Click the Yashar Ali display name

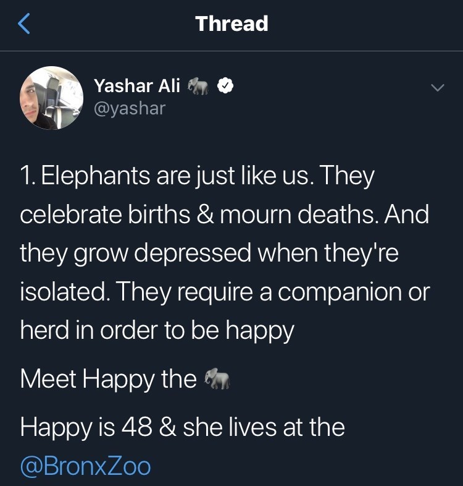[x=137, y=87]
